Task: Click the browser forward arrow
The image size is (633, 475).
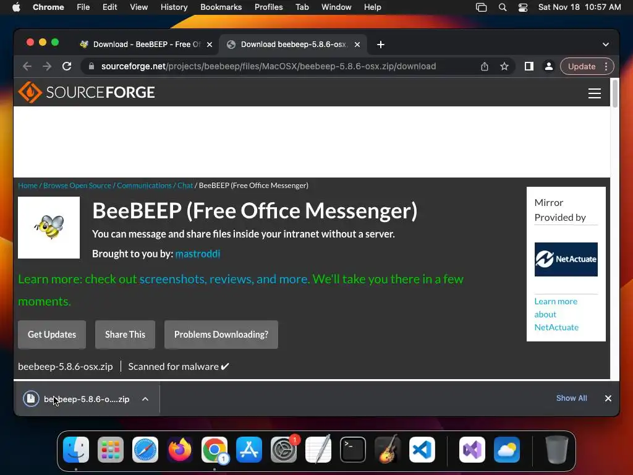Action: (47, 66)
